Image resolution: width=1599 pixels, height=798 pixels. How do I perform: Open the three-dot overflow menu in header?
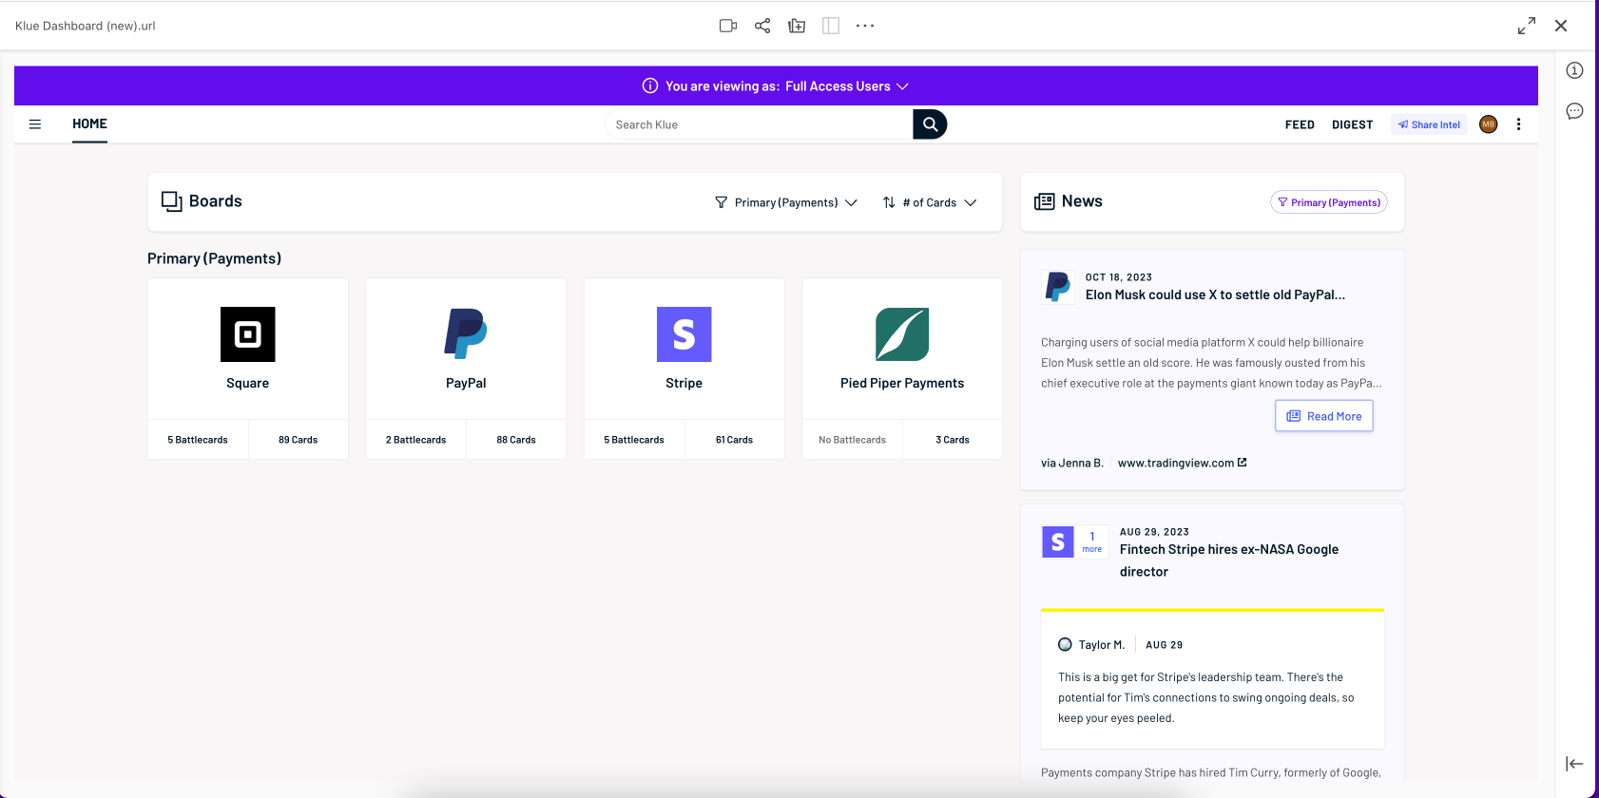tap(864, 26)
